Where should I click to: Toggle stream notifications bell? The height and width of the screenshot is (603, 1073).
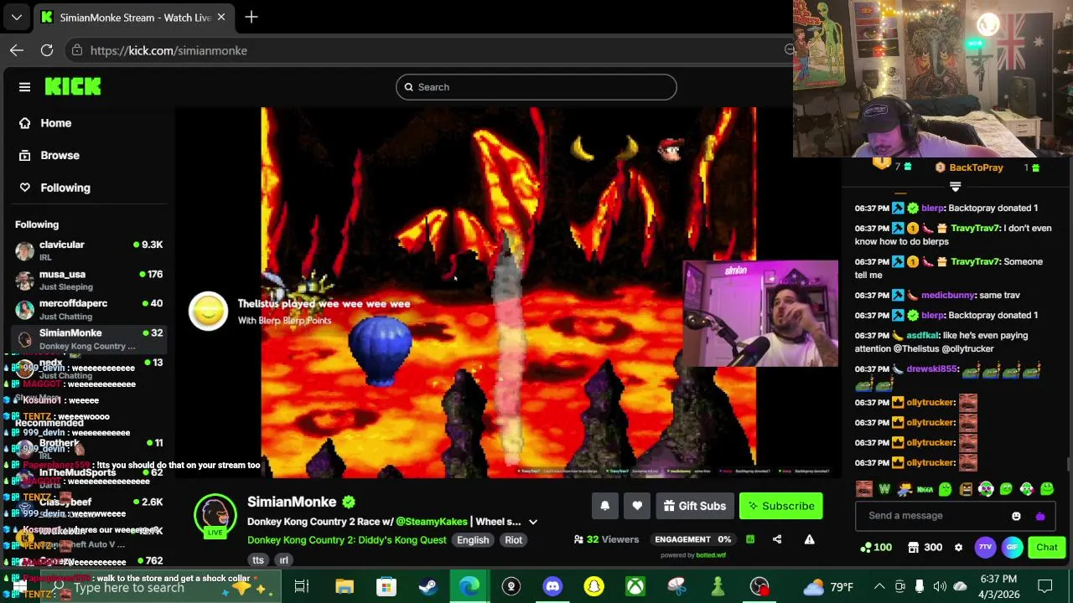pyautogui.click(x=604, y=506)
